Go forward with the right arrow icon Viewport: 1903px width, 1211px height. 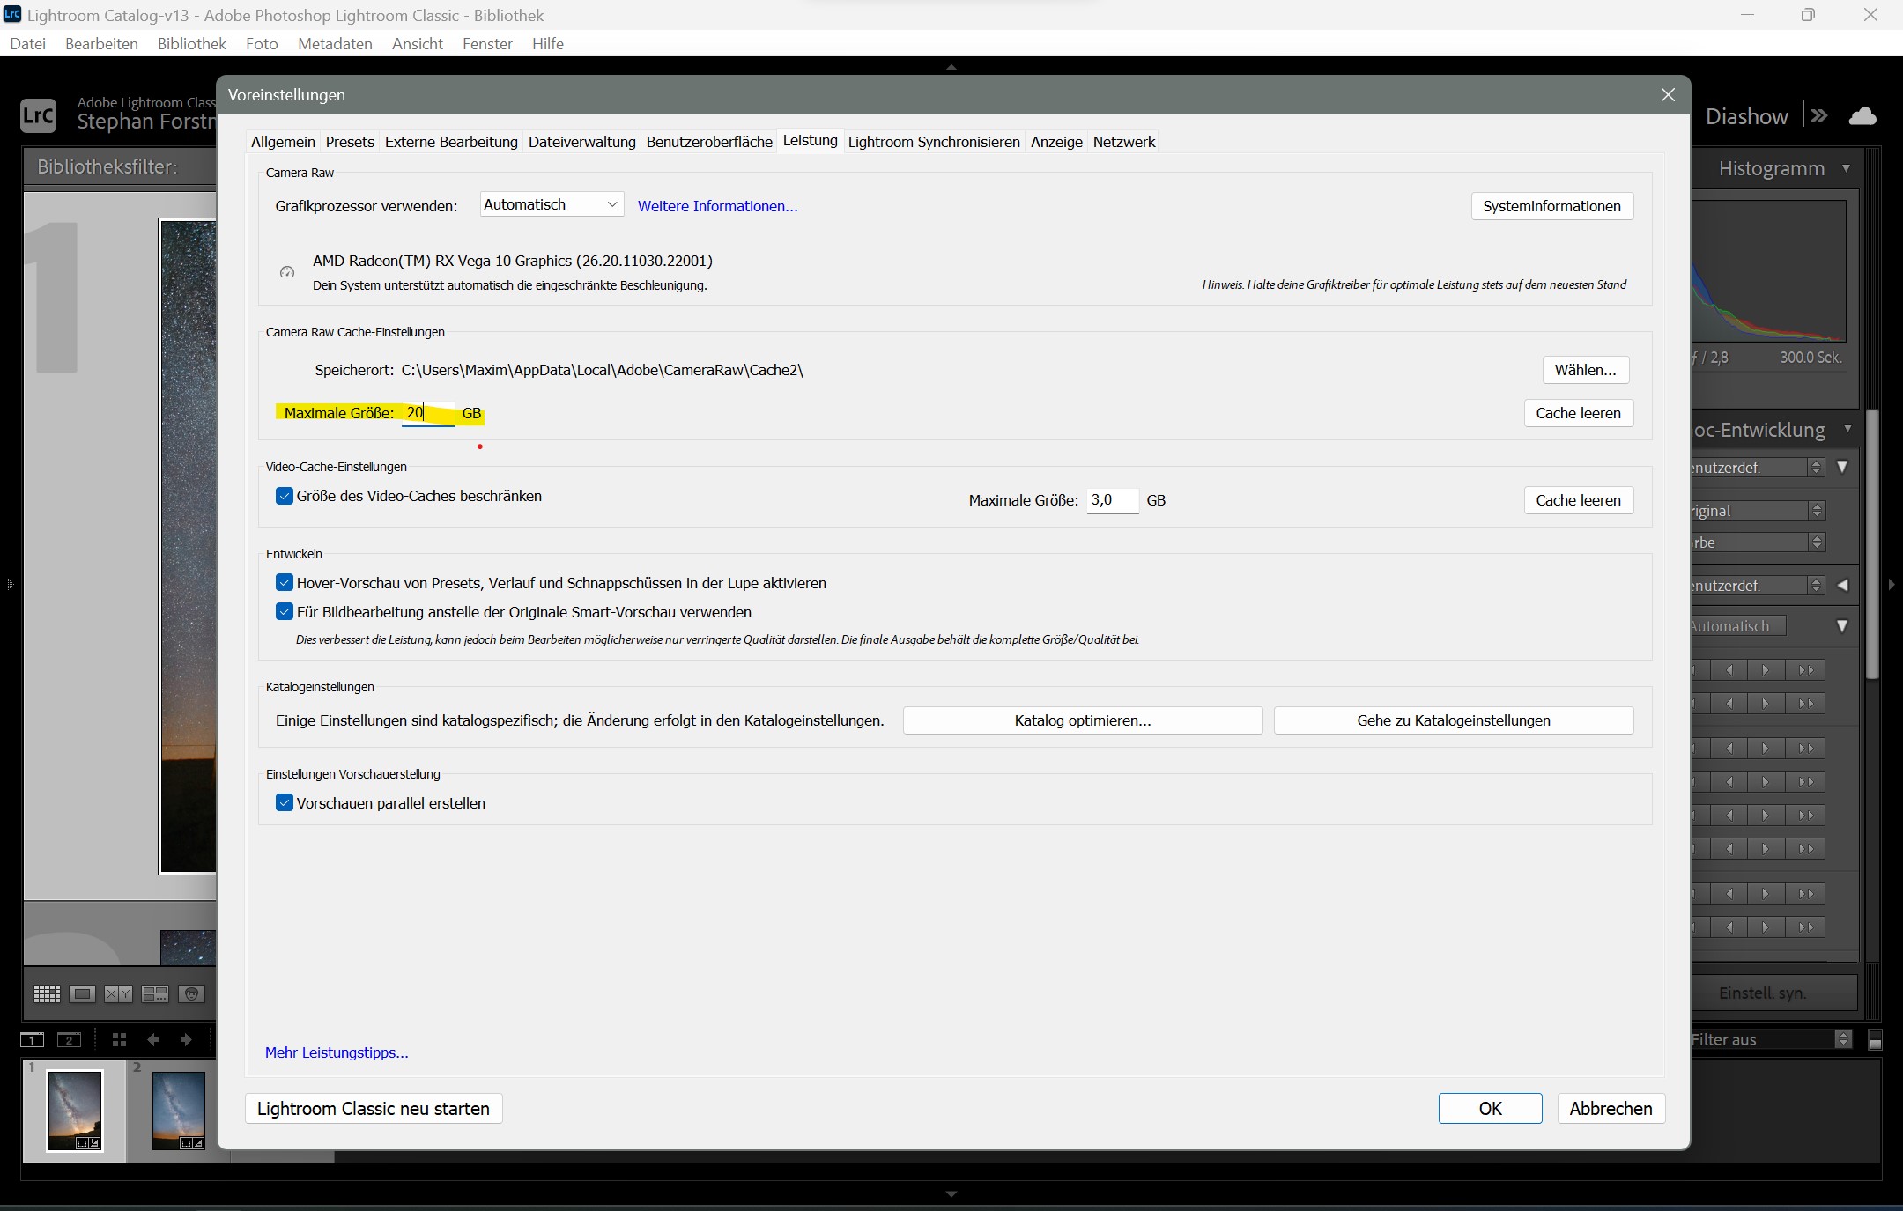tap(186, 1040)
